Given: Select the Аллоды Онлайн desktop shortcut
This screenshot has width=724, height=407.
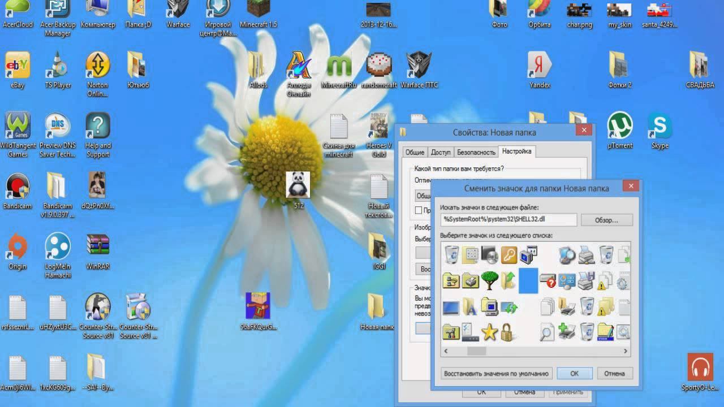Looking at the screenshot, I should 299,73.
